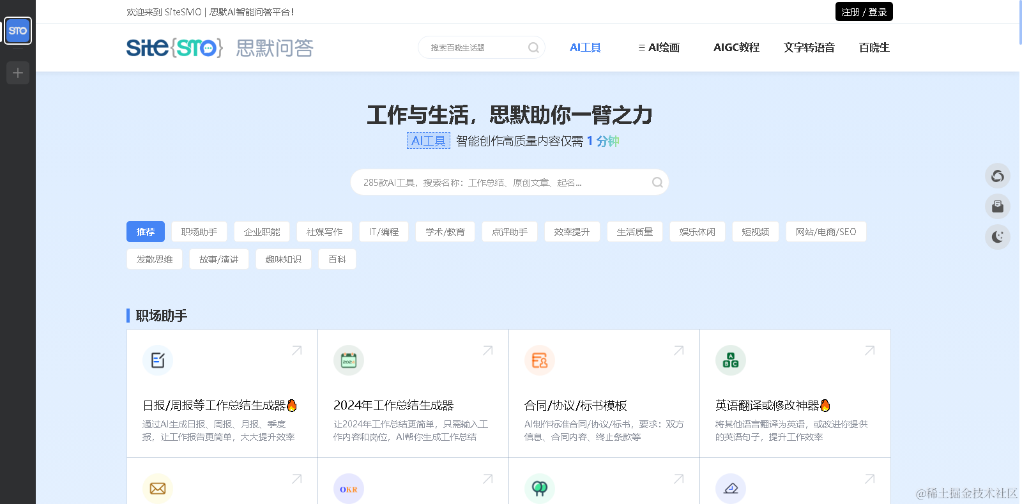1022x504 pixels.
Task: Open 合同/协议/标书模板 link
Action: (x=576, y=406)
